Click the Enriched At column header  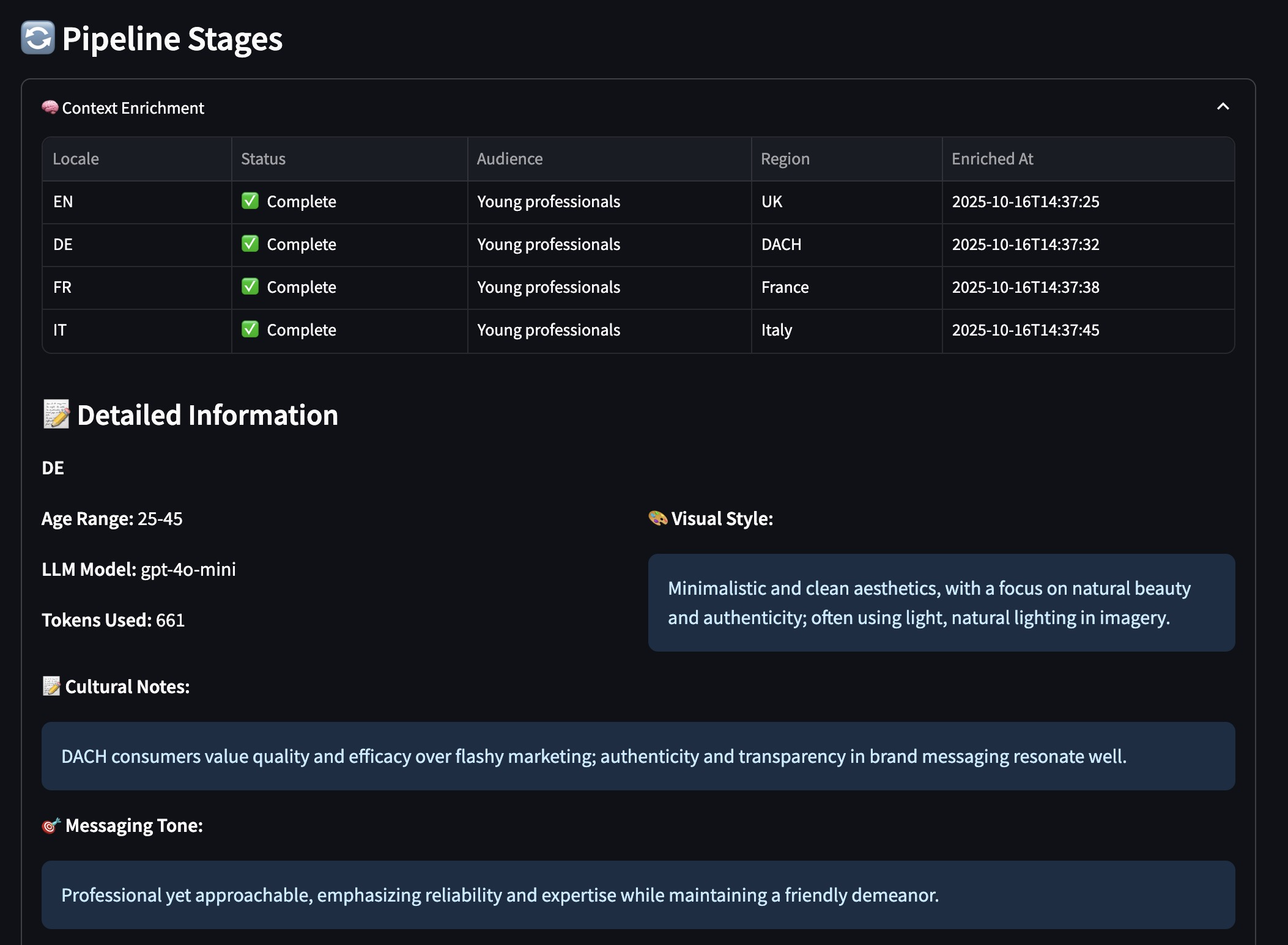pos(992,159)
